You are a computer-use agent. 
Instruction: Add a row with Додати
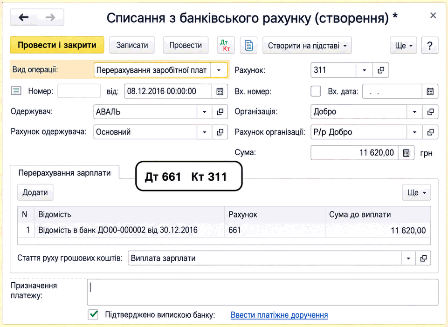[35, 192]
